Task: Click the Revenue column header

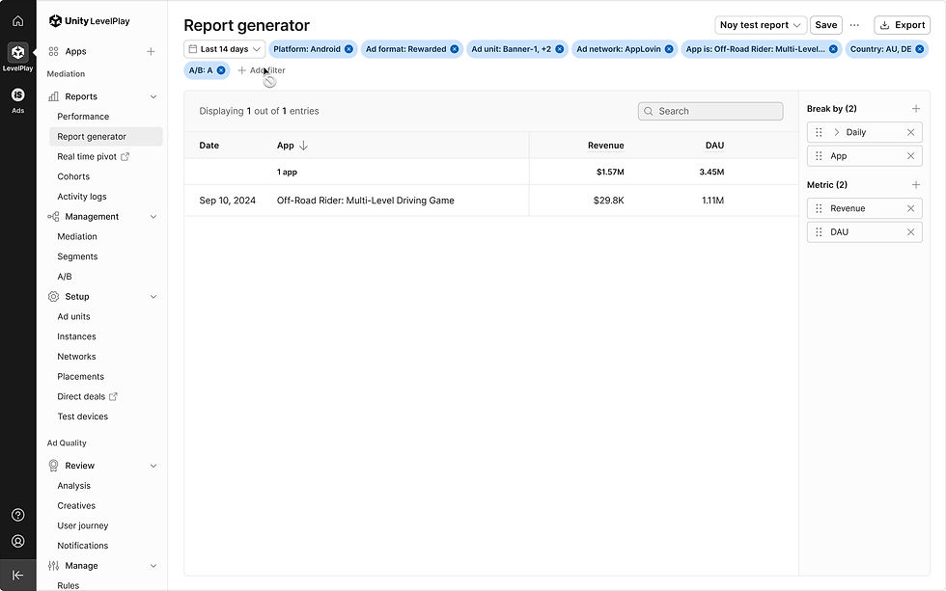Action: click(606, 146)
